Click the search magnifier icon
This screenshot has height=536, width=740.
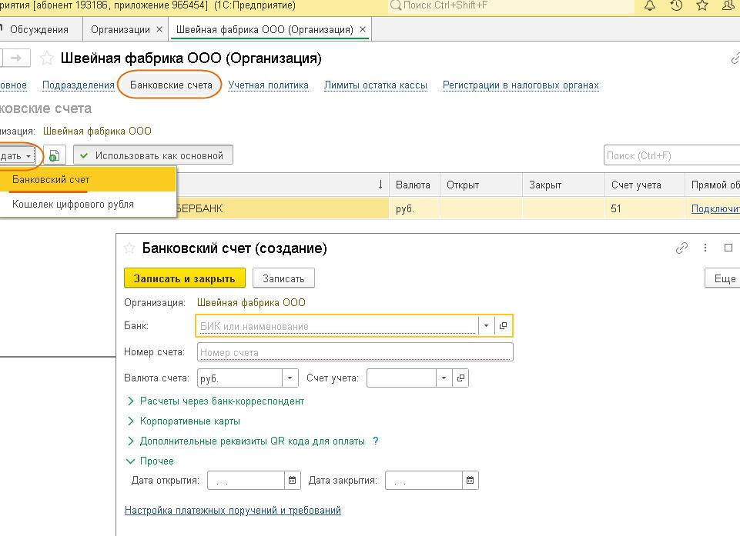click(396, 5)
